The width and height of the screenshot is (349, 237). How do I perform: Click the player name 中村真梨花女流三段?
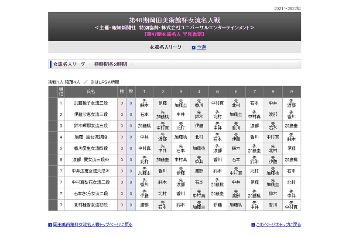coord(91,182)
